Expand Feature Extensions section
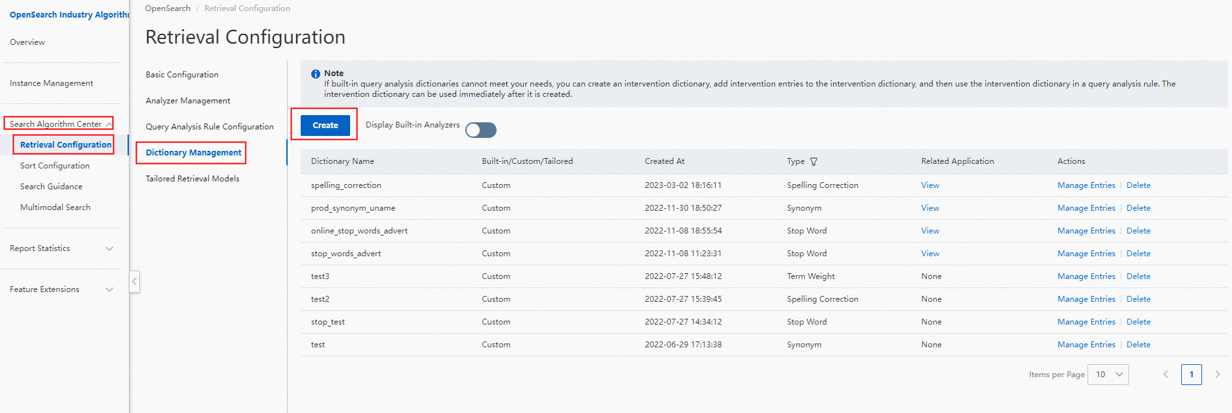Viewport: 1232px width, 413px height. (x=109, y=289)
